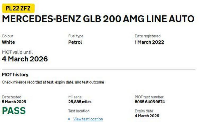Click the Fuel type Petrol value
The width and height of the screenshot is (201, 126).
click(75, 42)
